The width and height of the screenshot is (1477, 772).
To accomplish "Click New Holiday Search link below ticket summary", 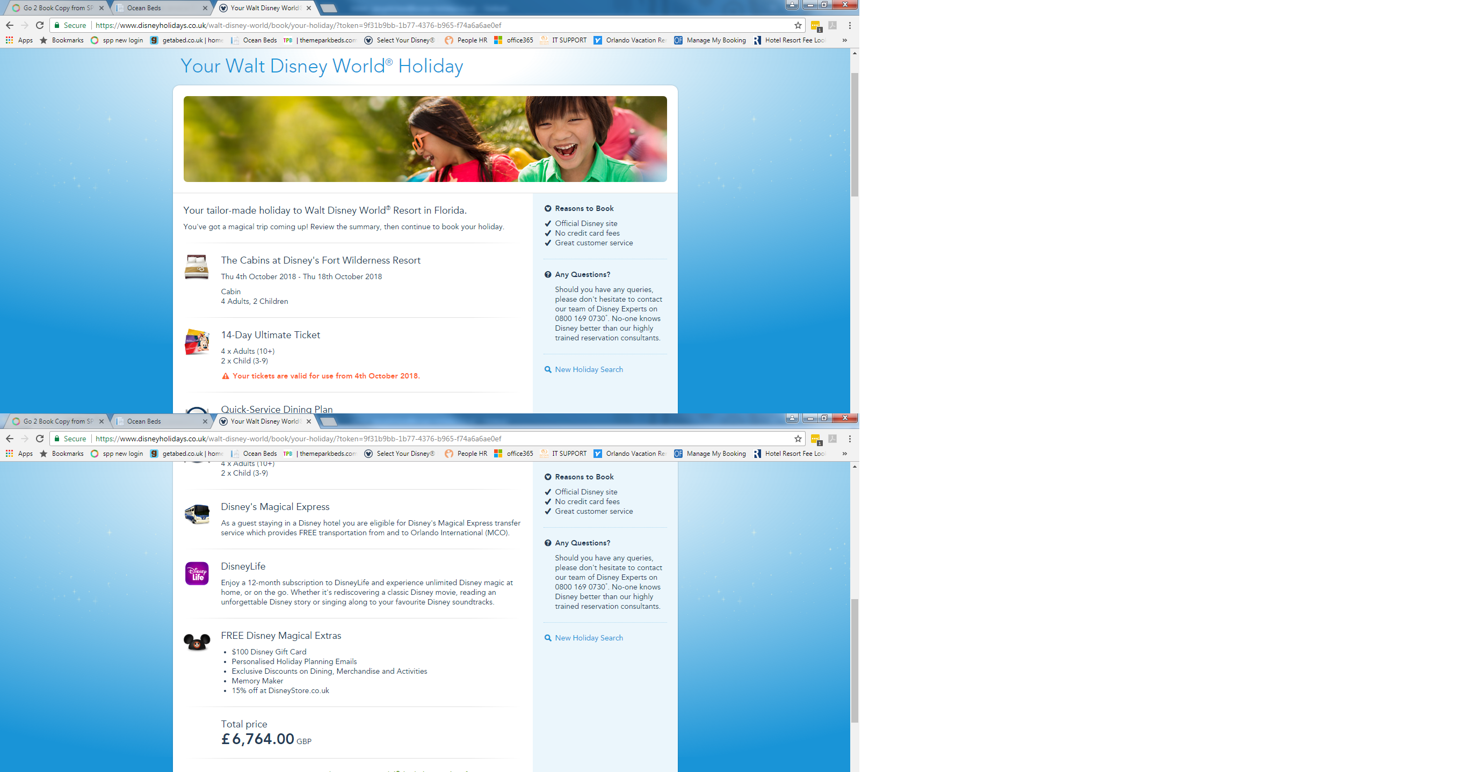I will pyautogui.click(x=588, y=370).
